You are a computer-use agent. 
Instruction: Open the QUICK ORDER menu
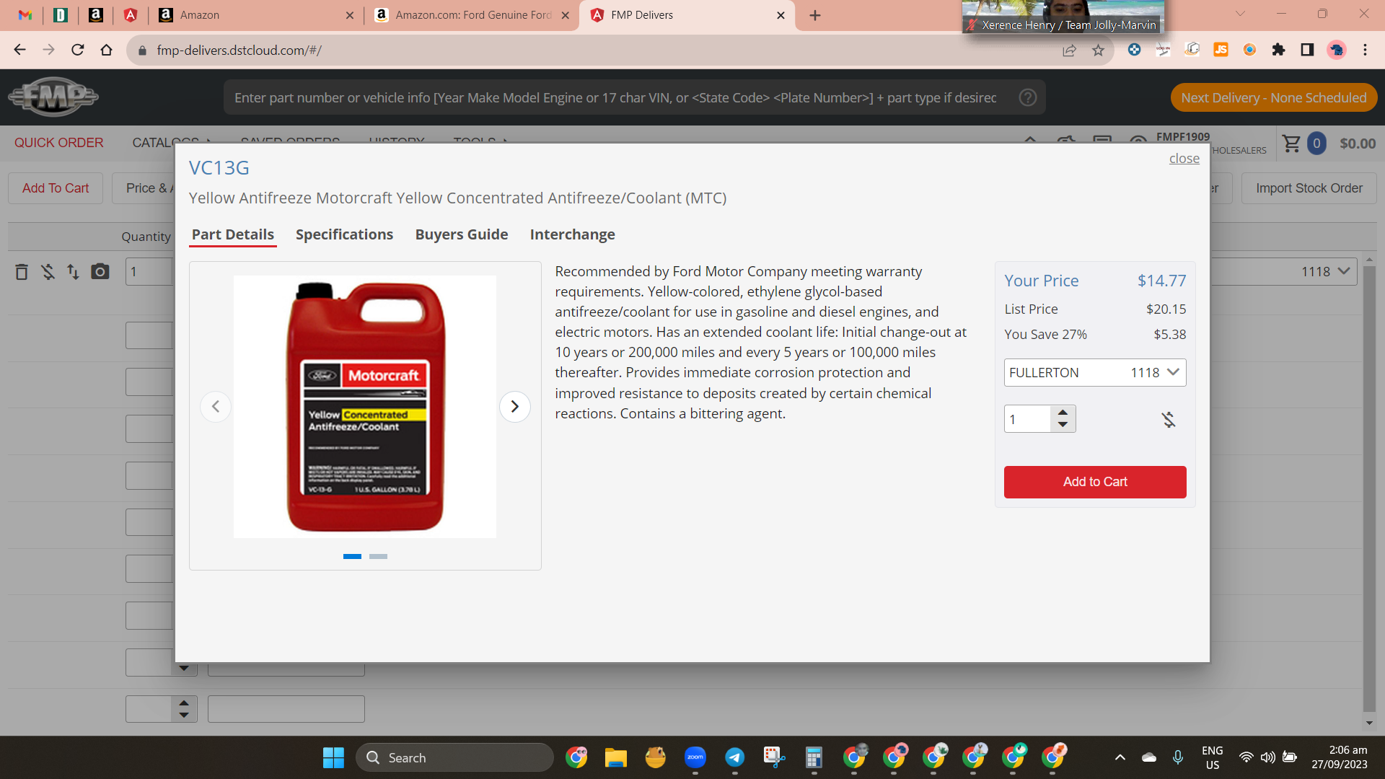(x=58, y=143)
